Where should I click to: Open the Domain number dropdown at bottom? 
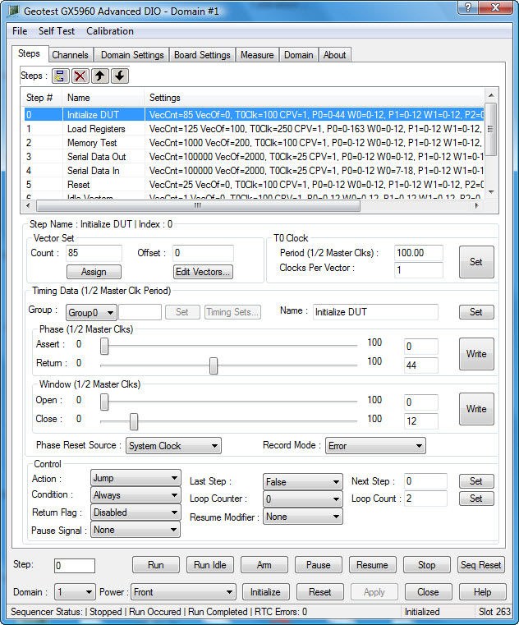pyautogui.click(x=75, y=592)
